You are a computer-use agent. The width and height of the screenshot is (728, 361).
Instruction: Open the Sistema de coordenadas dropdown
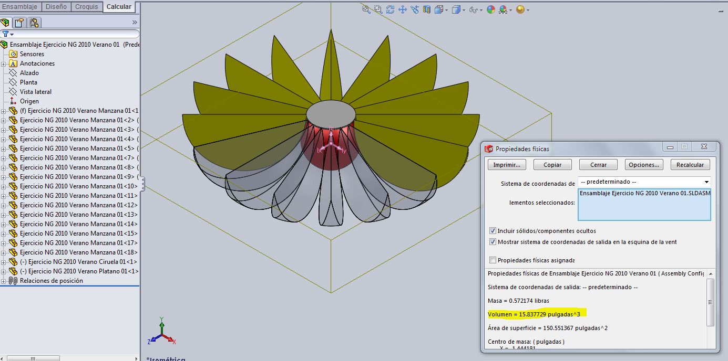(x=706, y=182)
